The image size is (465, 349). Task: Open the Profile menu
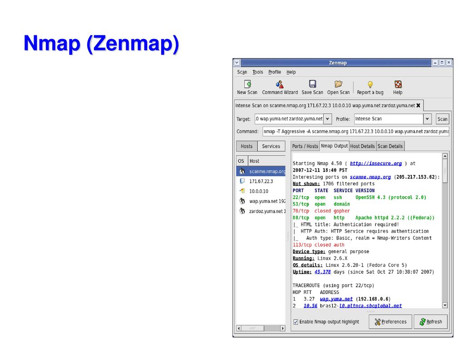[275, 72]
